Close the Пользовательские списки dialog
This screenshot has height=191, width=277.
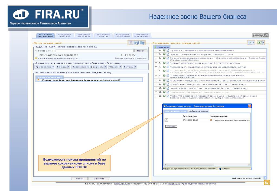coord(250,106)
